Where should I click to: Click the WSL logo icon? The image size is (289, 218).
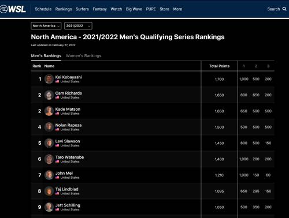13,9
